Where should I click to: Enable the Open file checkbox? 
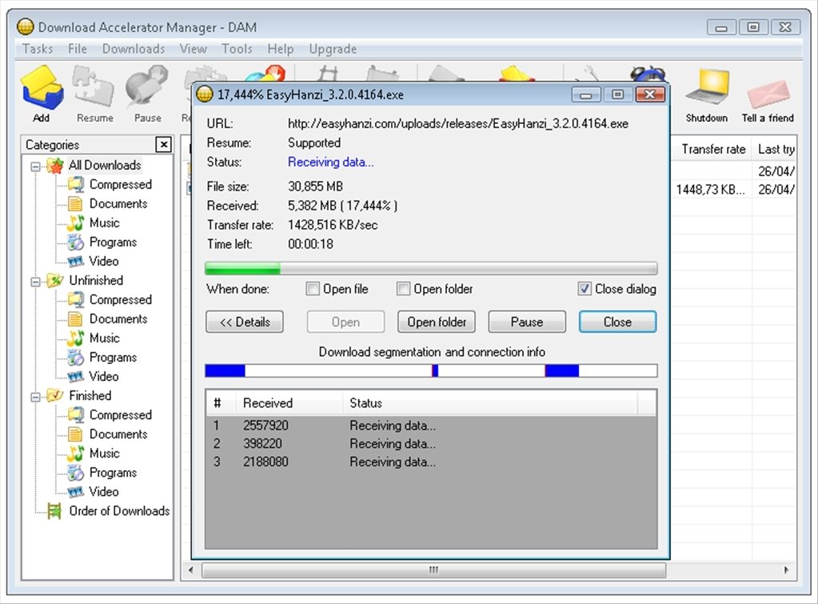click(313, 289)
